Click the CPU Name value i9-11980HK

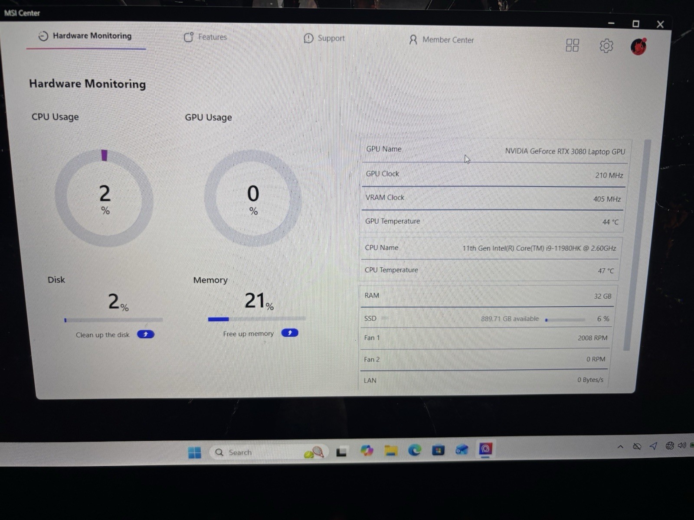[x=539, y=248]
